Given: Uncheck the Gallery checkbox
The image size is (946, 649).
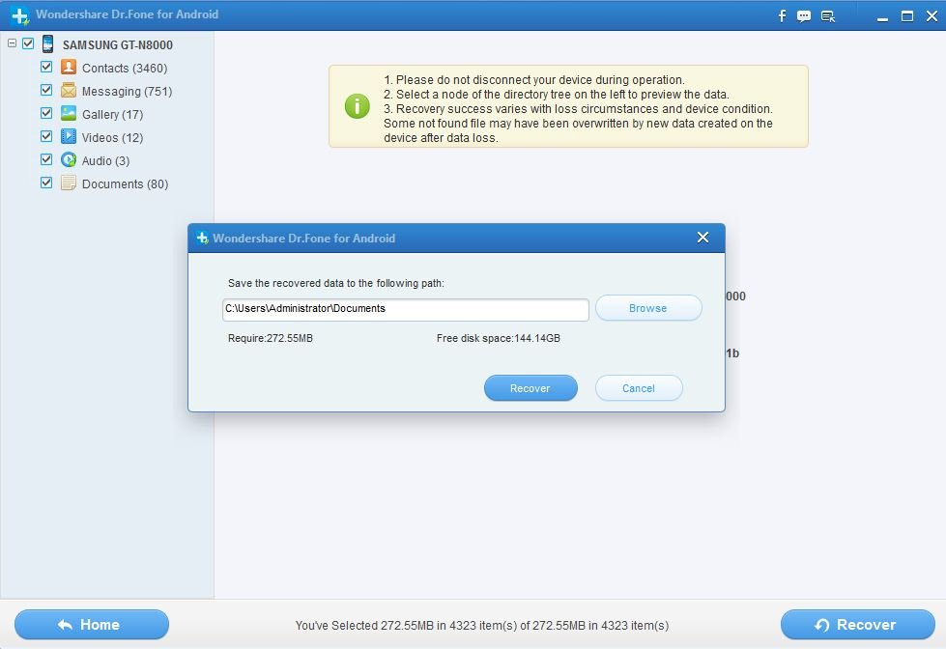Looking at the screenshot, I should (46, 113).
